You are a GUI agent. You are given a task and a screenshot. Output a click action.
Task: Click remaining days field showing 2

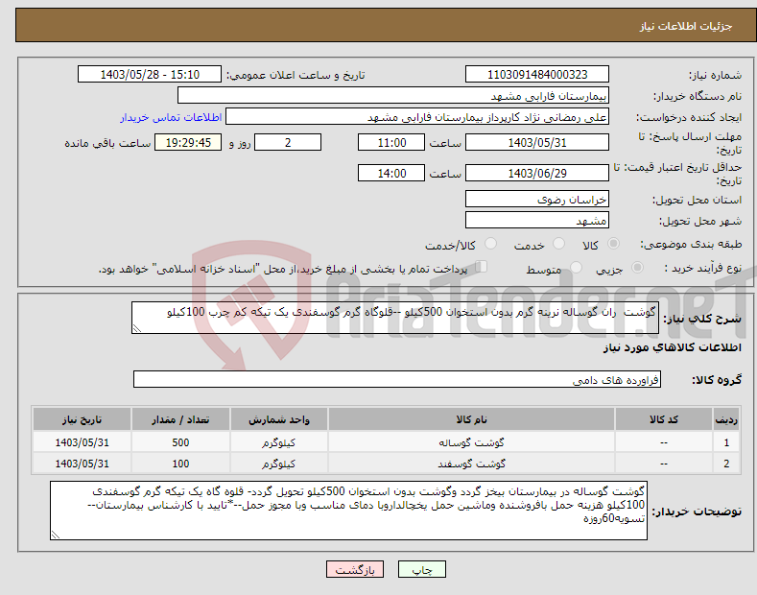click(288, 142)
